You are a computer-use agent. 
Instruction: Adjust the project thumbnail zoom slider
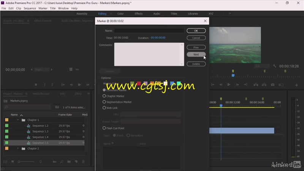pyautogui.click(x=25, y=161)
